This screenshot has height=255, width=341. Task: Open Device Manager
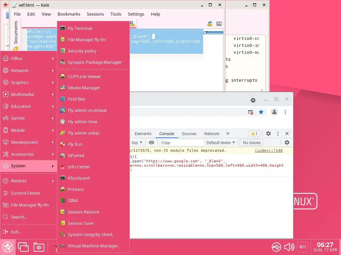click(94, 88)
